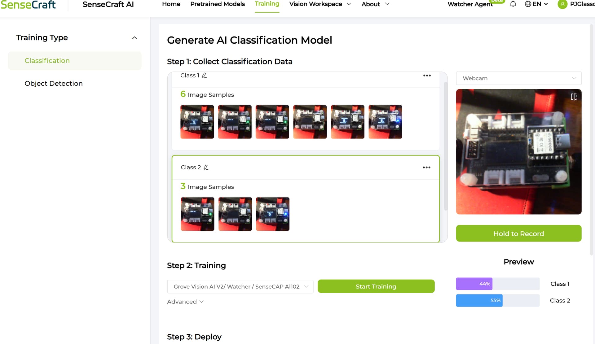
Task: Click the '3 Image Samples' count
Action: 207,186
